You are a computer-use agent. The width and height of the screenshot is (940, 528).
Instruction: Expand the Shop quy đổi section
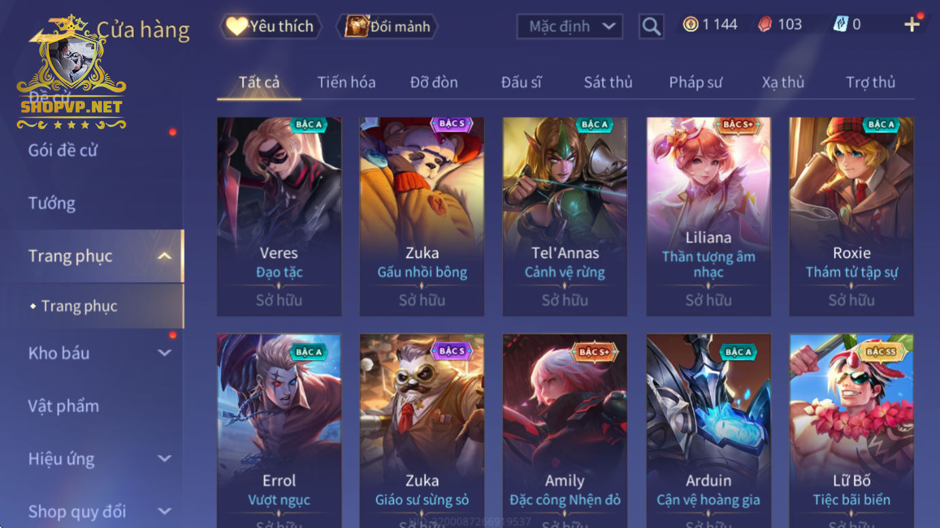[164, 511]
